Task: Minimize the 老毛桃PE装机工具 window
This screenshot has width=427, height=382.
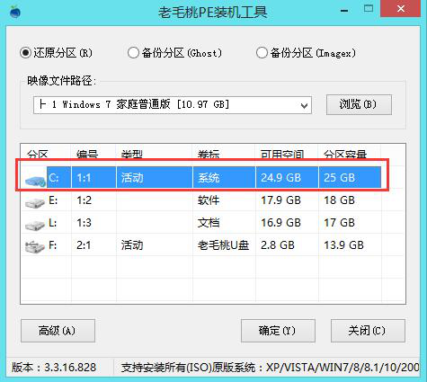Action: [344, 11]
